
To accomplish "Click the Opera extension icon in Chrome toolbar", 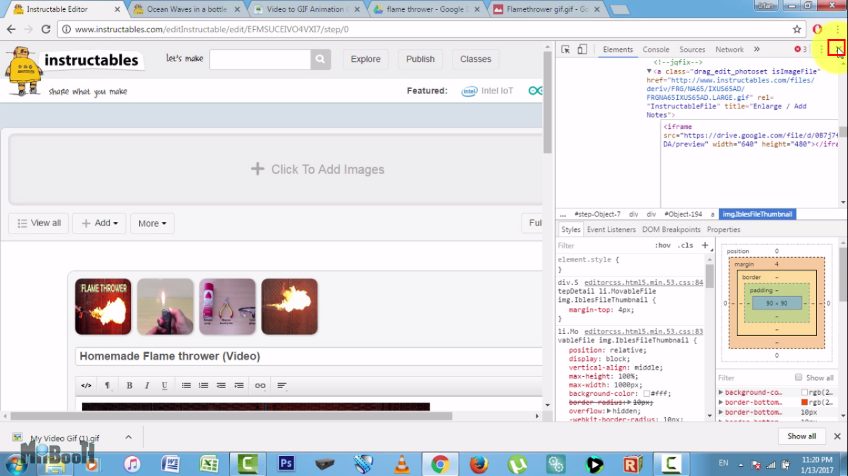I will (x=818, y=29).
